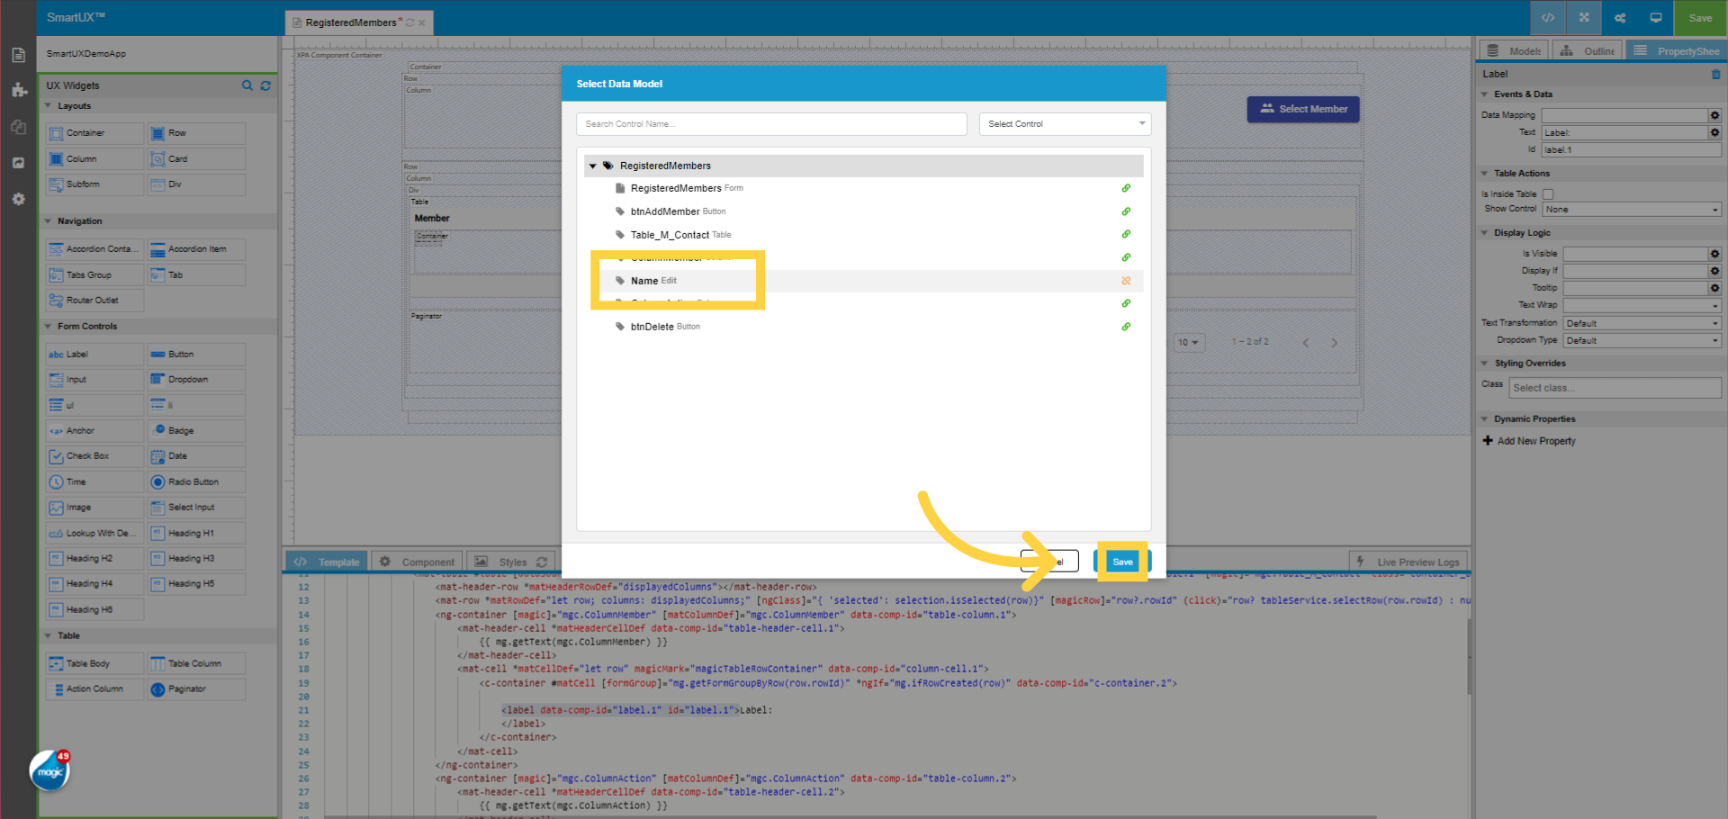Image resolution: width=1728 pixels, height=819 pixels.
Task: Click the Magic logo badge at bottom left
Action: [49, 771]
